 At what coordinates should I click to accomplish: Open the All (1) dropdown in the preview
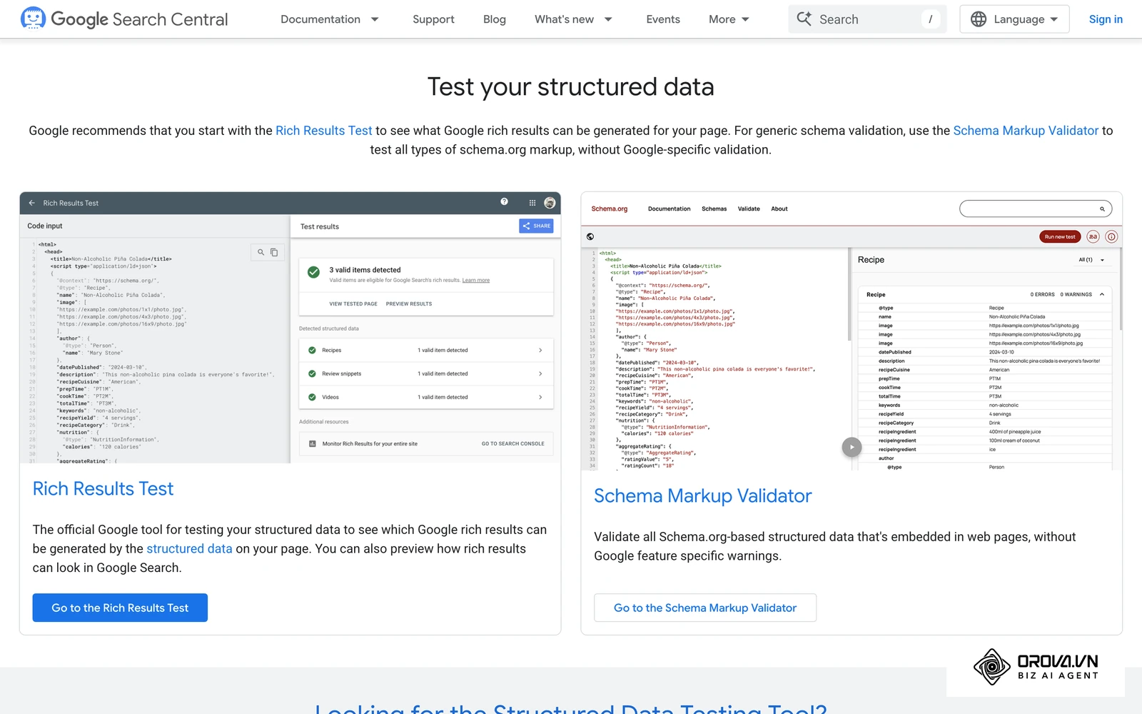coord(1091,260)
